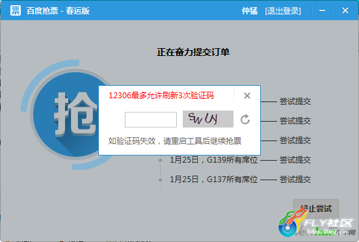
Task: Click the 如验证码失效 restart hint text
Action: pos(175,141)
